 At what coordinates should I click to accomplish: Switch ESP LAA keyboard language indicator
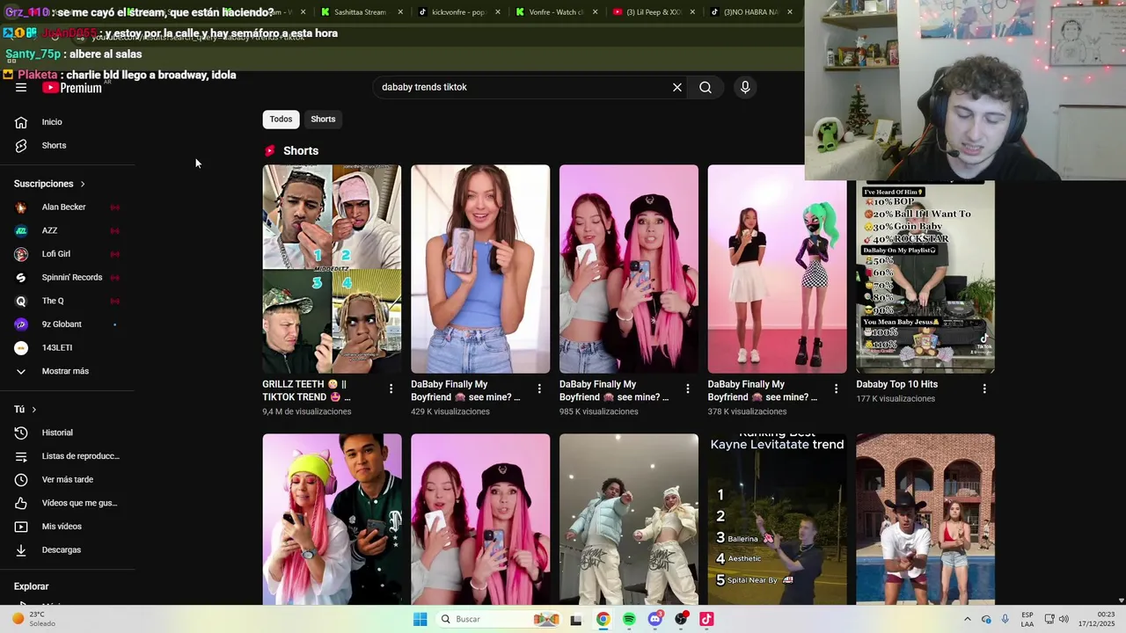point(1027,619)
